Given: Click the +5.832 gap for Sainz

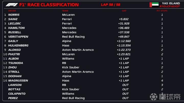Looking at the screenshot, I should [x=124, y=19].
